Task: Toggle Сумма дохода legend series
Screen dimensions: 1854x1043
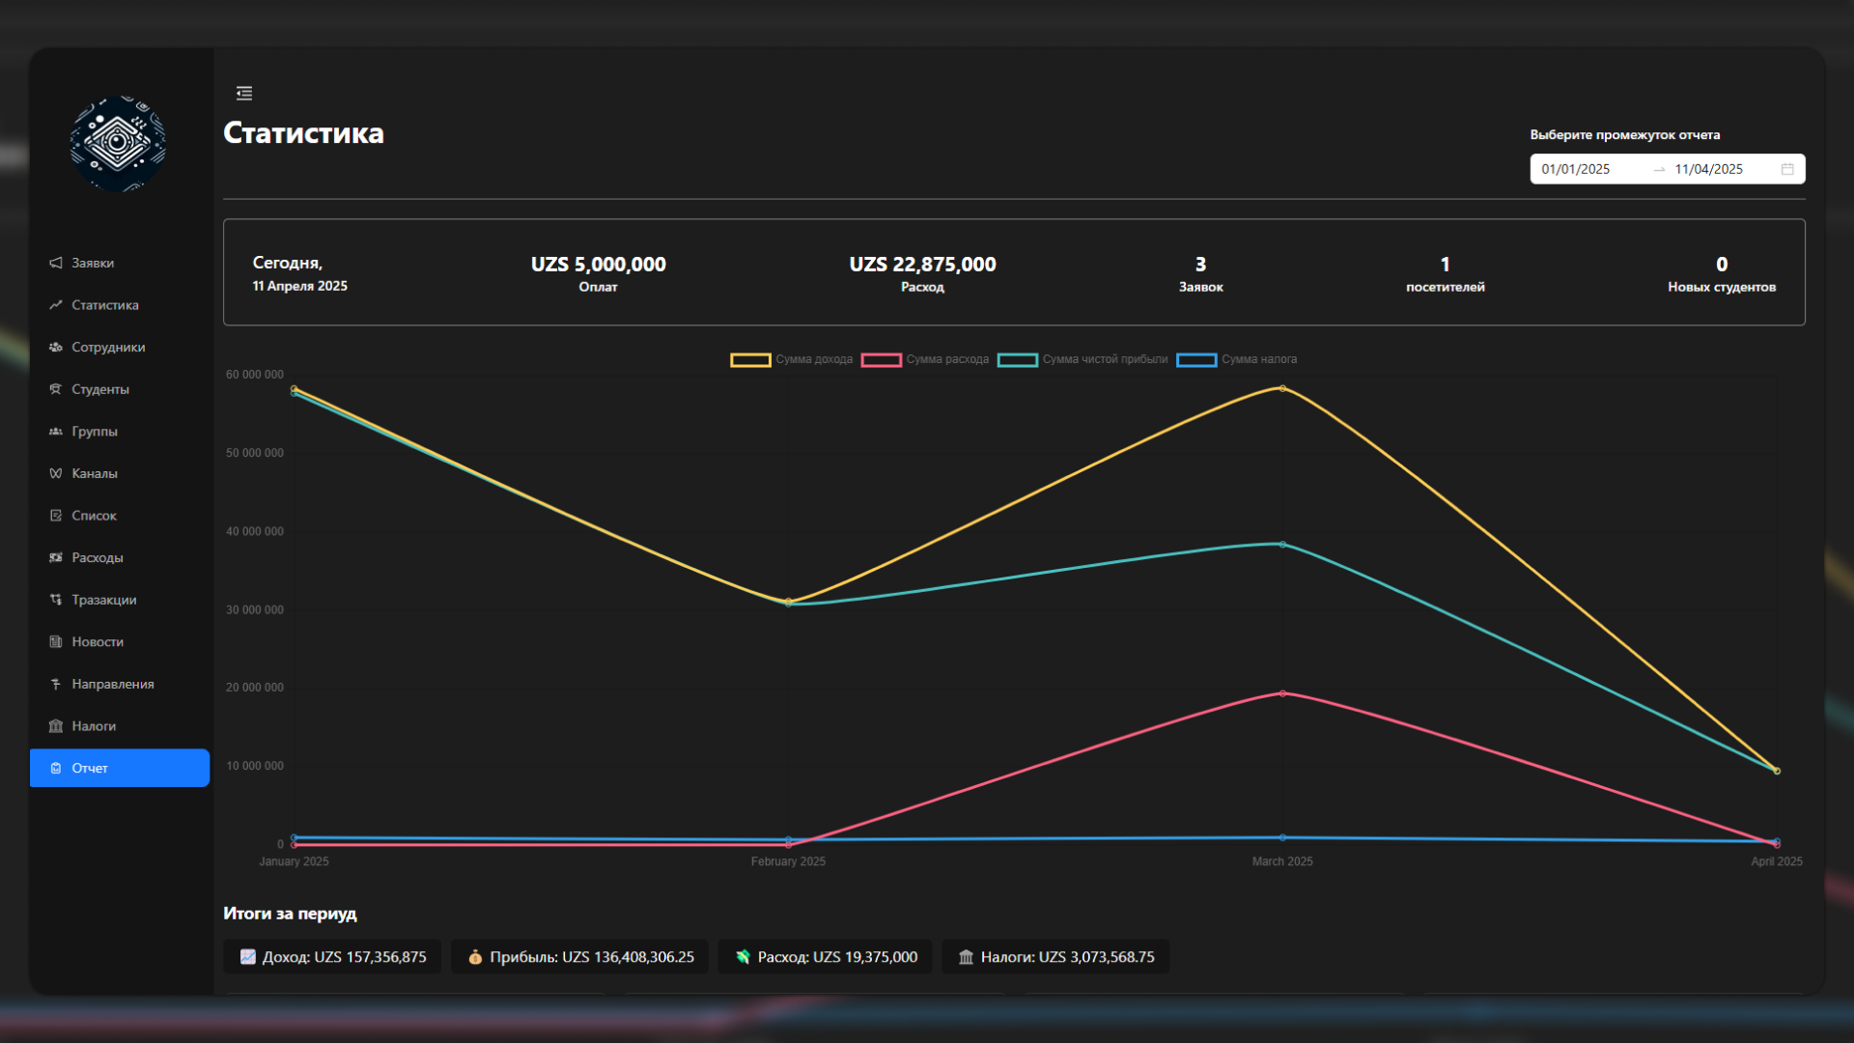Action: [x=792, y=359]
